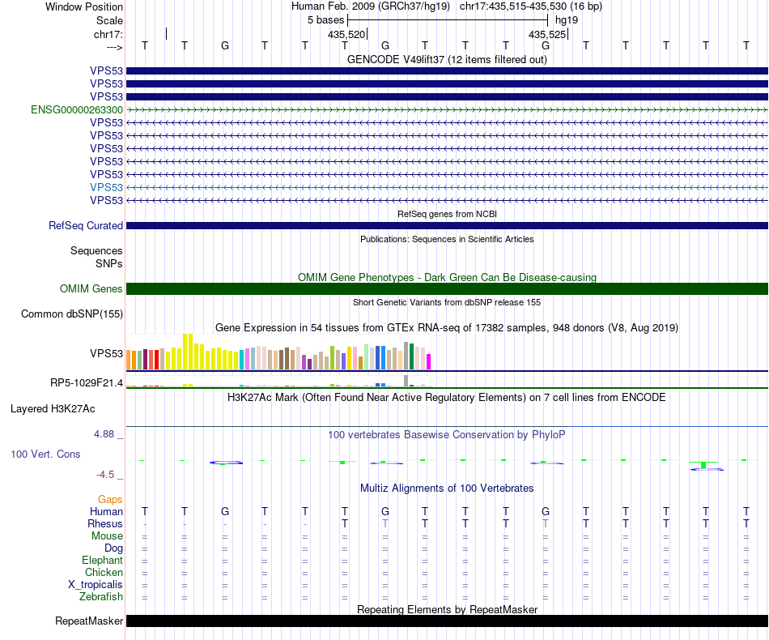Click the -4.5 PhyloP lower scale value
769x640 pixels.
(105, 475)
